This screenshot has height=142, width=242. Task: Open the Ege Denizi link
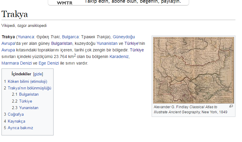pyautogui.click(x=49, y=63)
